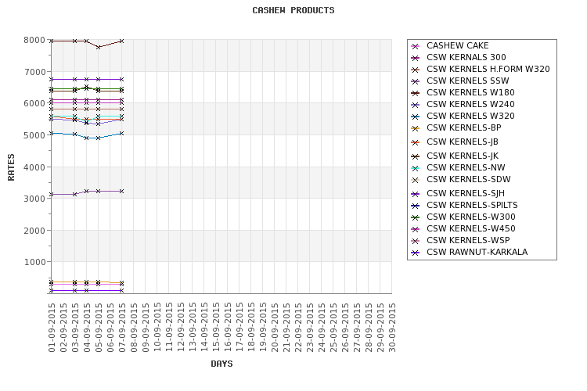Click the 01-09-2015 date label
Viewport: 587px width, 391px height.
coord(52,328)
